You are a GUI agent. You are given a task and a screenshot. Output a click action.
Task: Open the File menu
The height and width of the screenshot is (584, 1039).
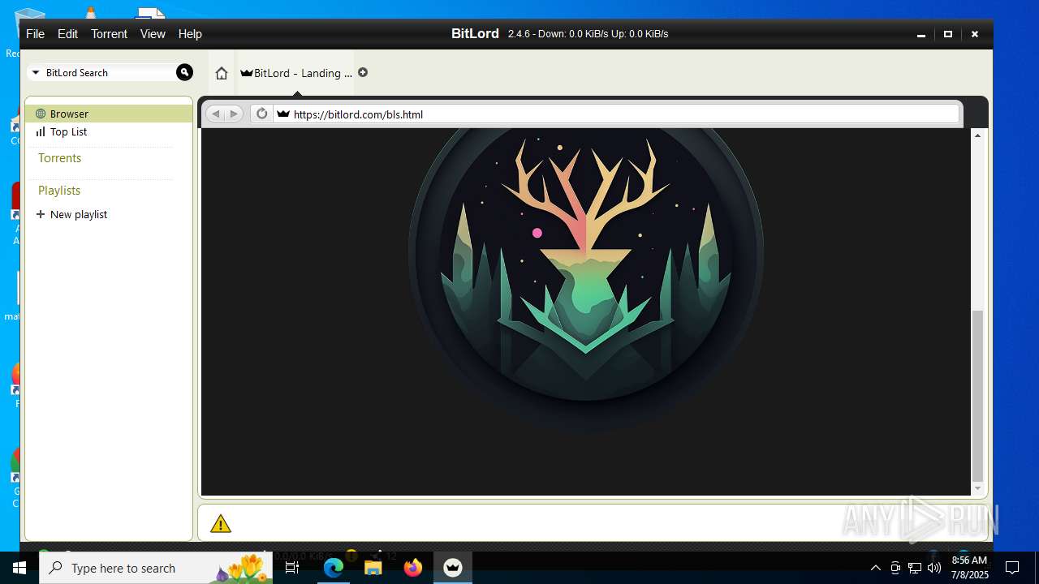[35, 34]
